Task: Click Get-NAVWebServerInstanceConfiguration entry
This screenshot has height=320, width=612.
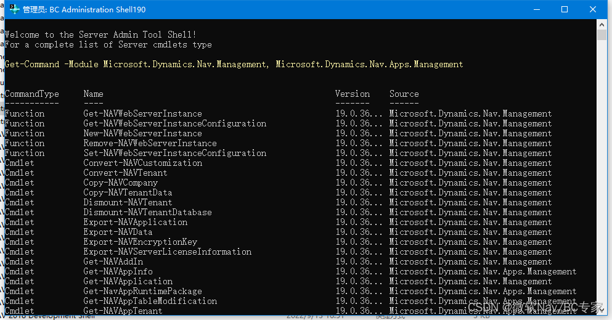Action: pos(175,124)
